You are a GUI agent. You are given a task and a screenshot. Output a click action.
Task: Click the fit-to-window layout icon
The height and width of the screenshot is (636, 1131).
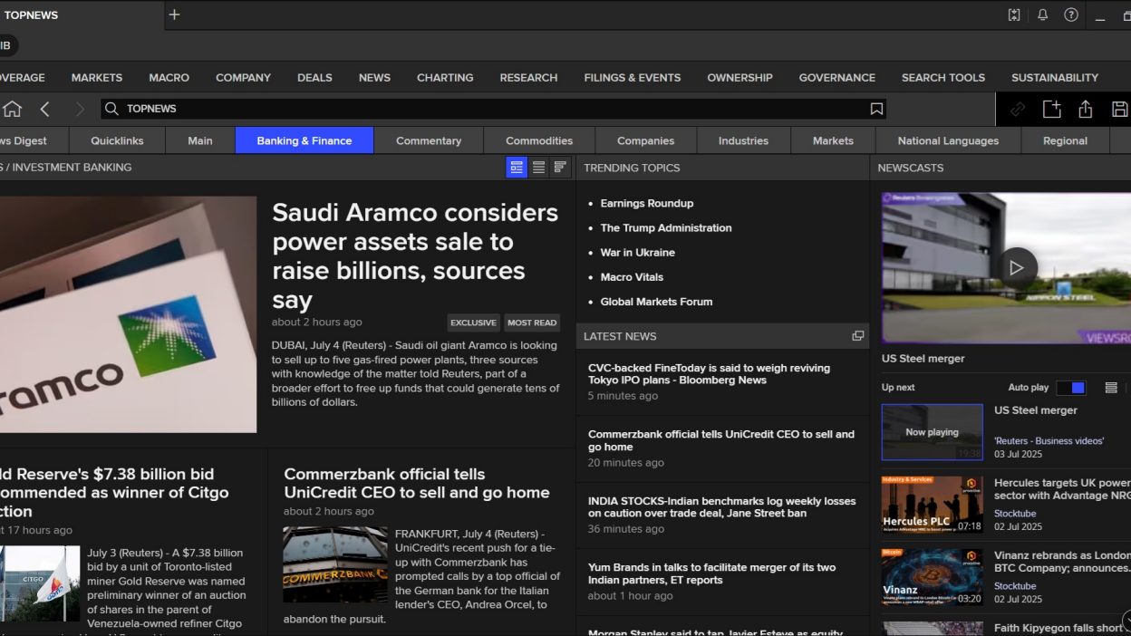point(1014,14)
